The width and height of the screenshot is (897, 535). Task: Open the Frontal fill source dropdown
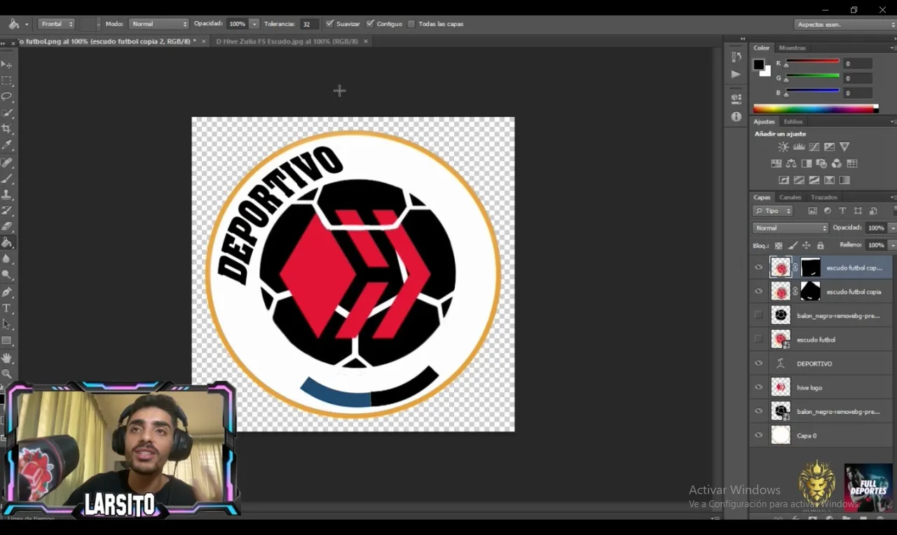pyautogui.click(x=56, y=24)
